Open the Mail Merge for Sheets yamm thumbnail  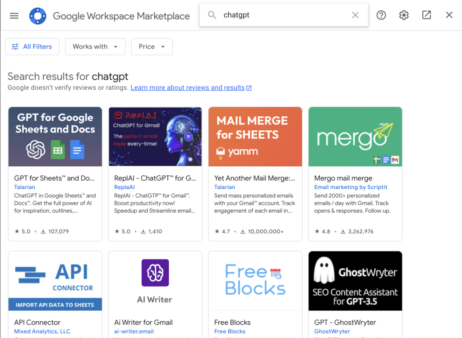point(255,137)
